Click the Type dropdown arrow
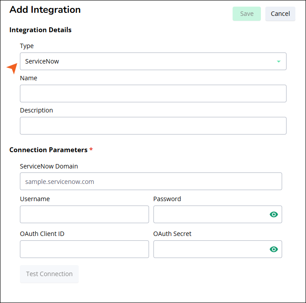The height and width of the screenshot is (303, 306). pyautogui.click(x=279, y=61)
